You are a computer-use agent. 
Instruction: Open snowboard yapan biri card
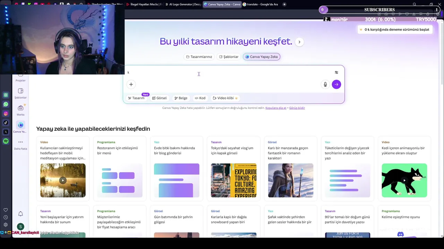pyautogui.click(x=233, y=221)
